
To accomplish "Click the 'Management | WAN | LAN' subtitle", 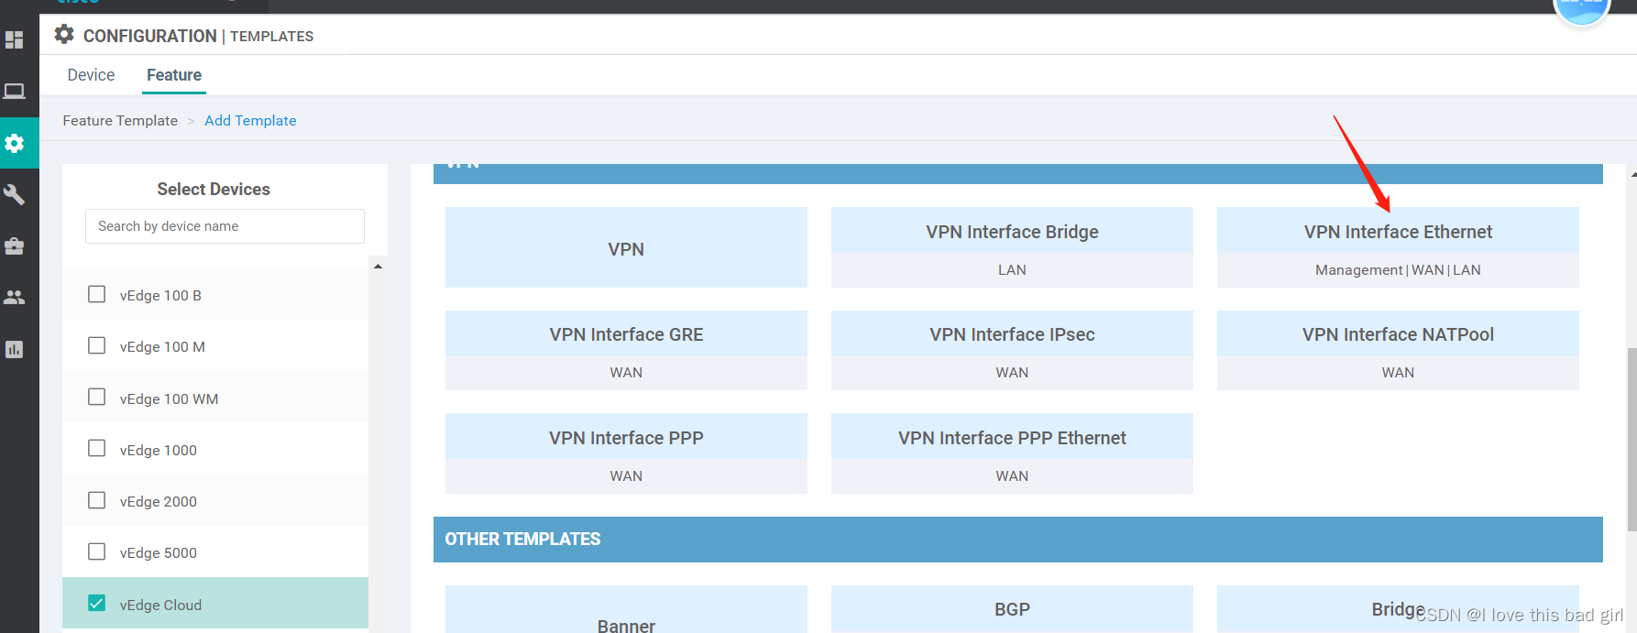I will (1398, 270).
